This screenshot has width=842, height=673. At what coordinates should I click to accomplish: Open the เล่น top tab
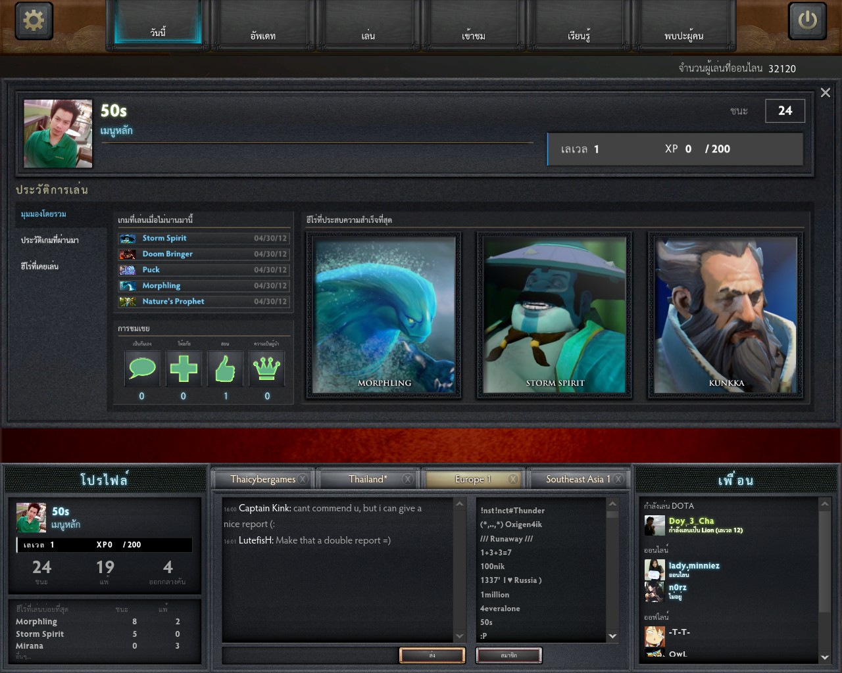tap(368, 24)
